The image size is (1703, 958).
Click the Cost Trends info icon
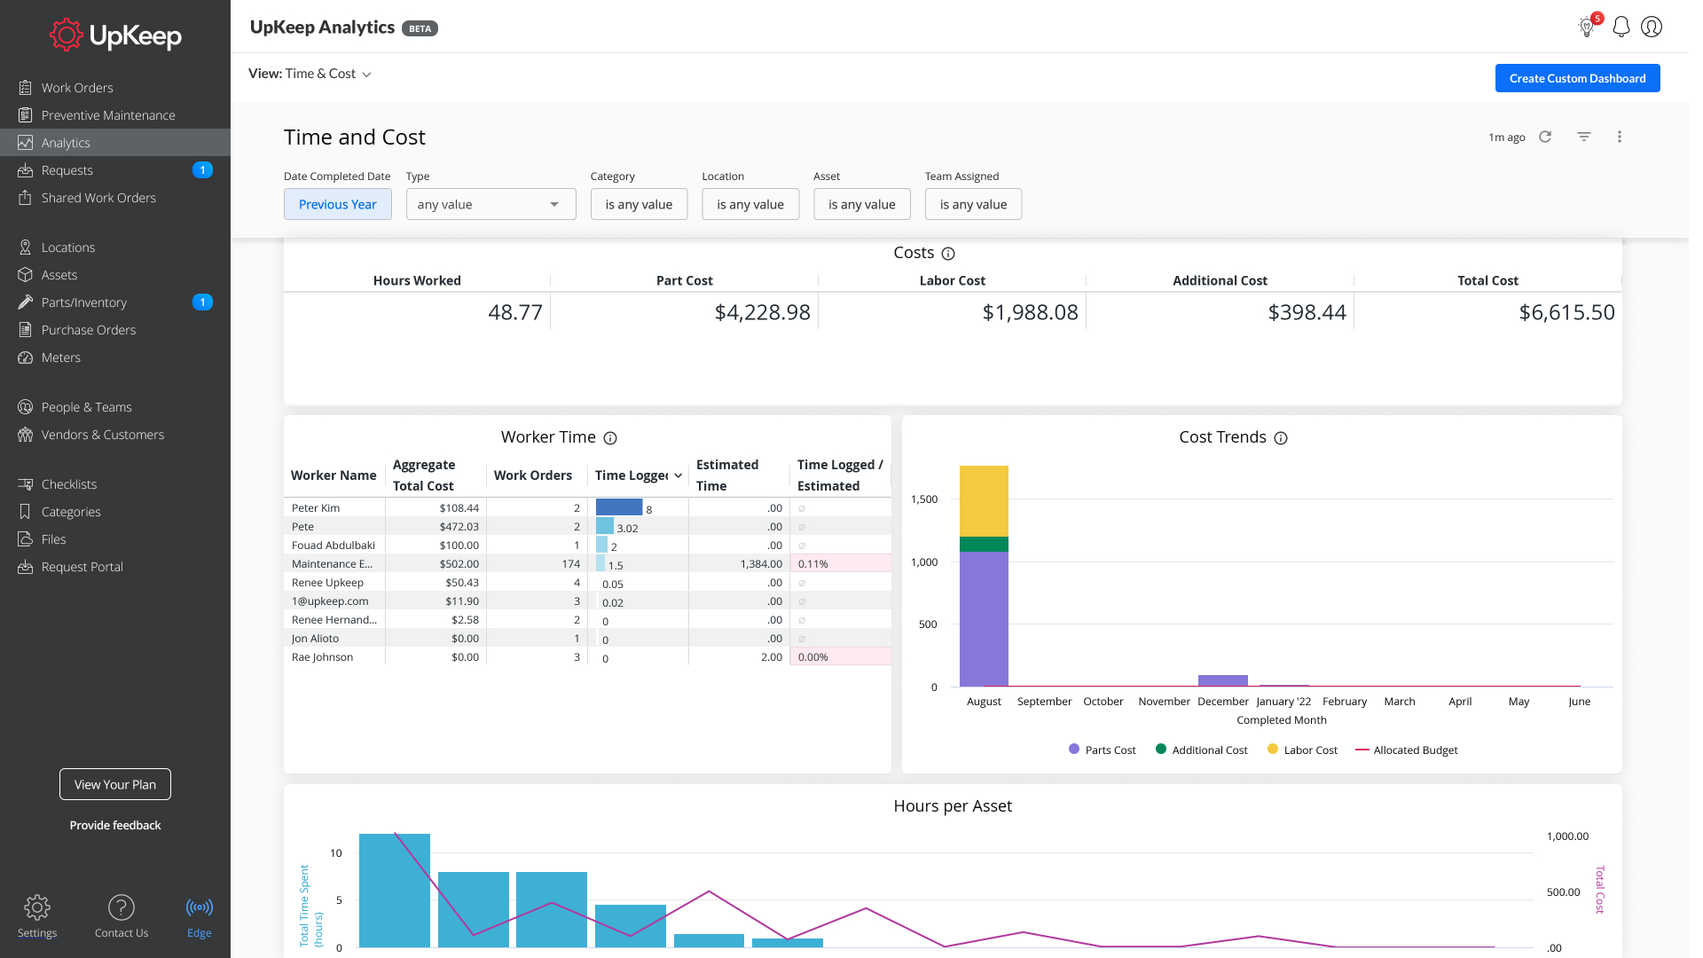[x=1280, y=438]
